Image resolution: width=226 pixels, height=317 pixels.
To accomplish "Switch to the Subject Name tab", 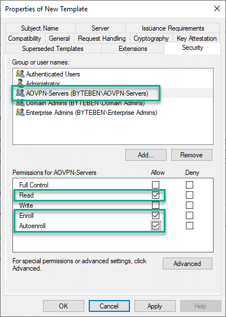I will 40,28.
